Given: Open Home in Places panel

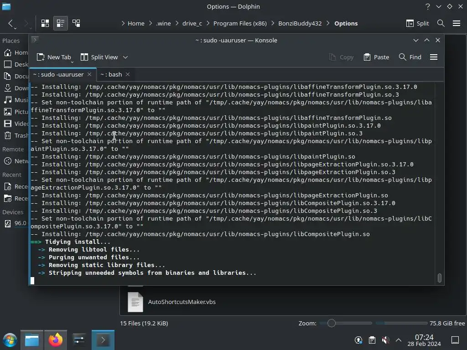Looking at the screenshot, I should tap(16, 53).
